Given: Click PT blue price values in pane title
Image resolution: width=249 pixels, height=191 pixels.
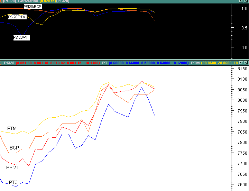Looking at the screenshot, I should [x=149, y=63].
